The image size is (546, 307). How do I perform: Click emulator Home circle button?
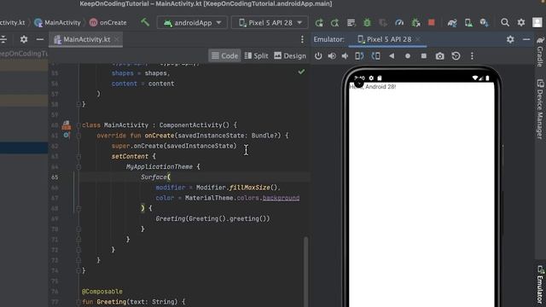408,56
